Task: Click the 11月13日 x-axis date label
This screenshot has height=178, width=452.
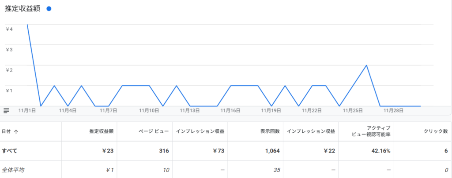Action: click(x=192, y=111)
